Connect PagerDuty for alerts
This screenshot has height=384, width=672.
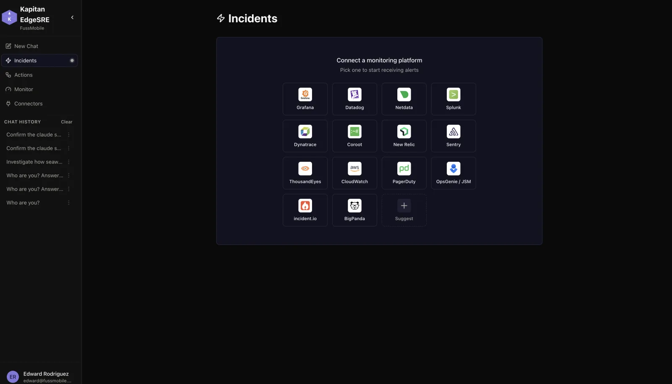(x=404, y=173)
